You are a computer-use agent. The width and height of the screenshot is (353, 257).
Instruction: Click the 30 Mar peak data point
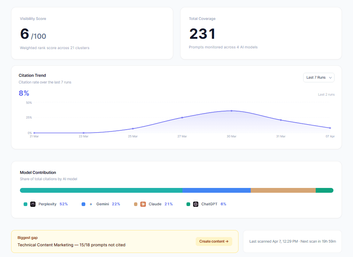pos(232,111)
